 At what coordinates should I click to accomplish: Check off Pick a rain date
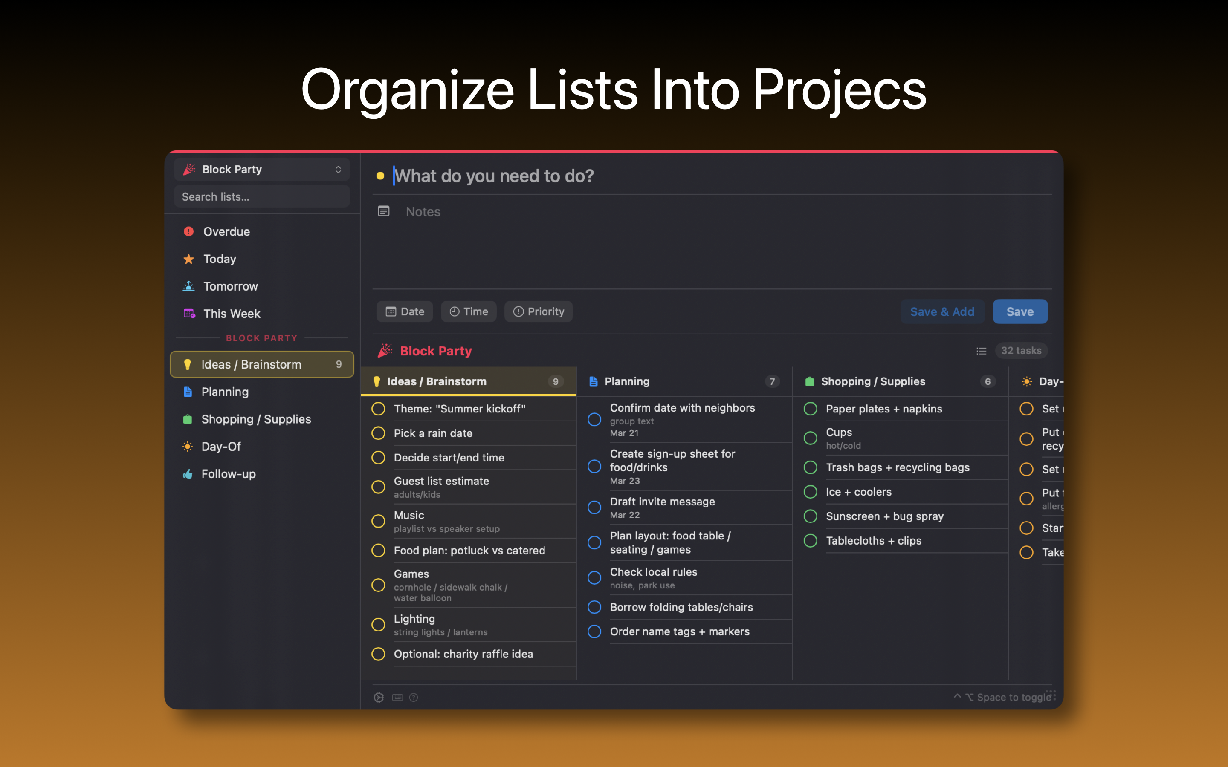pos(378,433)
